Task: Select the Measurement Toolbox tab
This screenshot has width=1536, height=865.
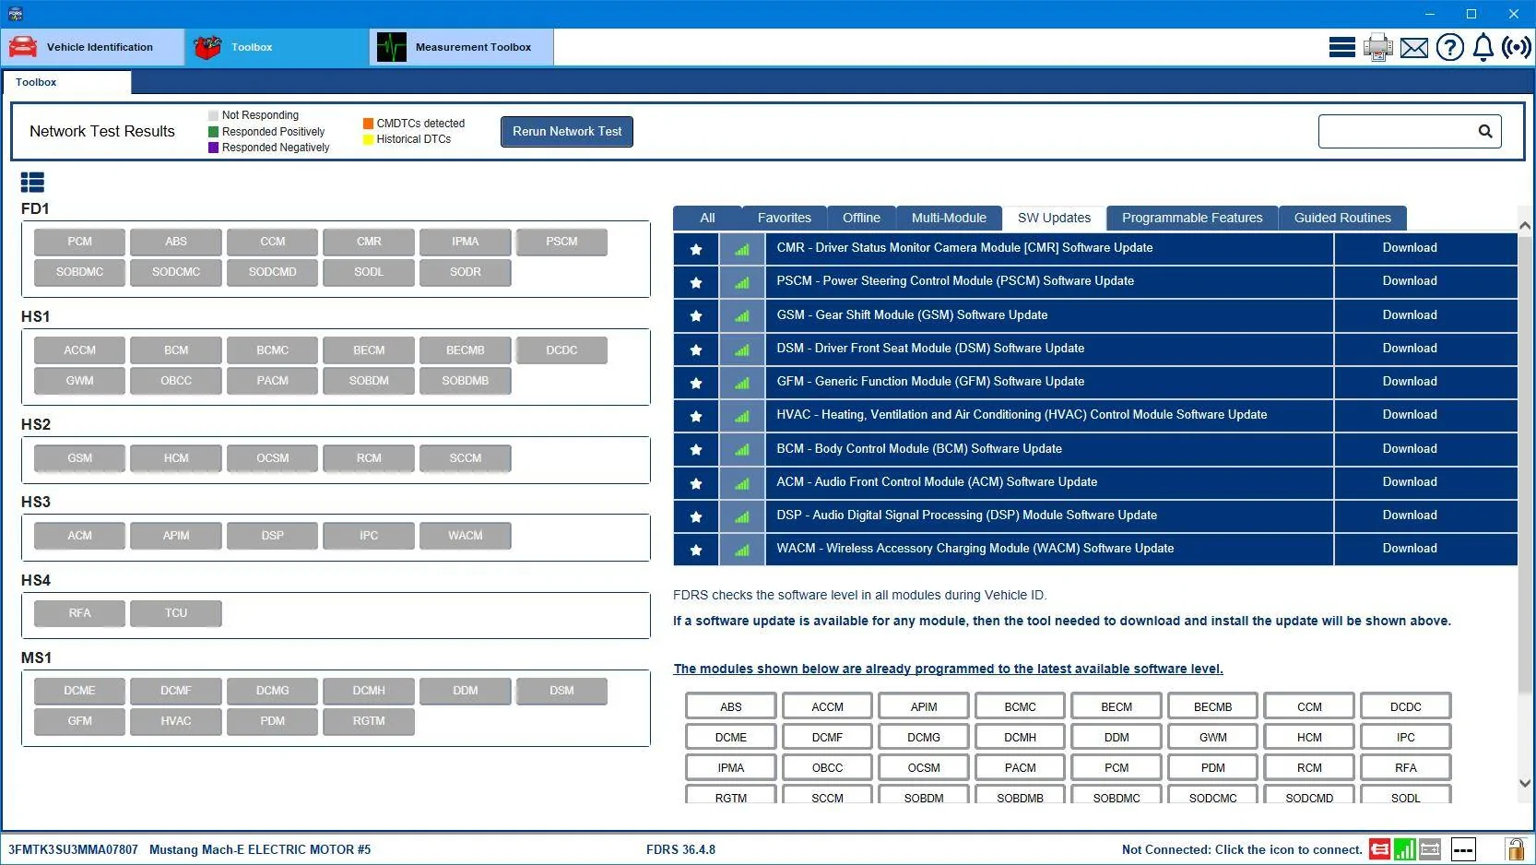Action: [462, 47]
